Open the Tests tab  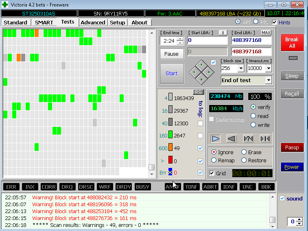click(x=68, y=22)
